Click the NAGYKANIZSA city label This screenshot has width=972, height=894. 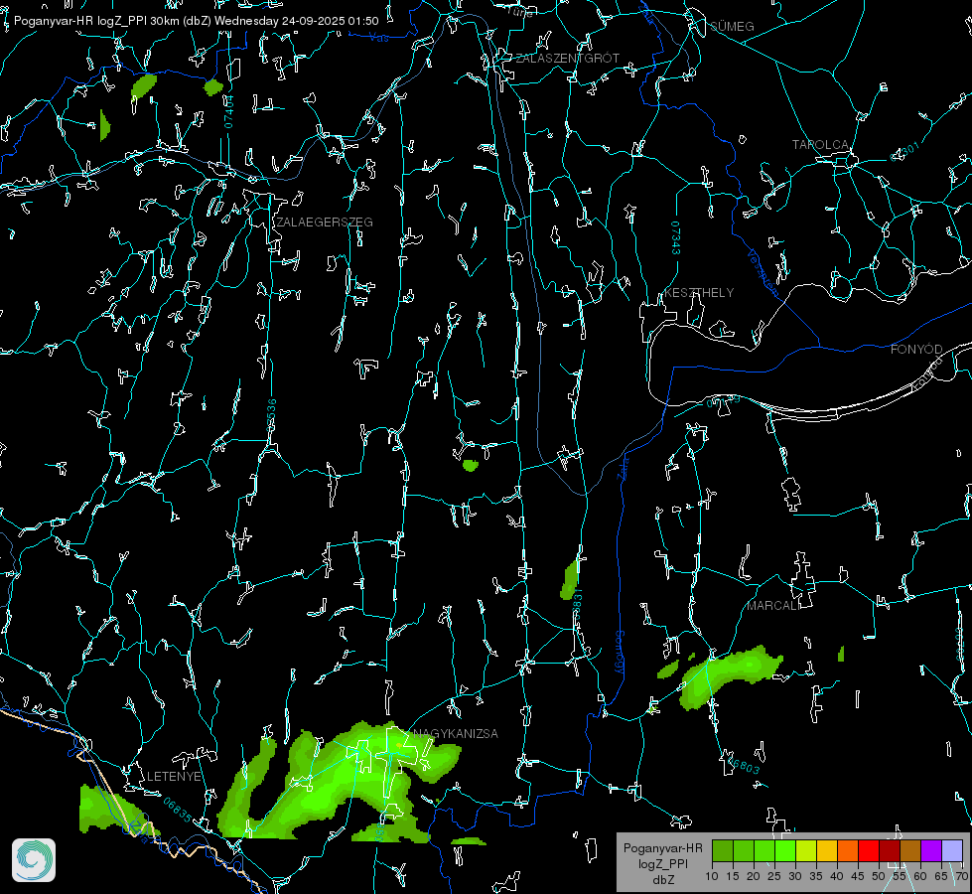(456, 733)
